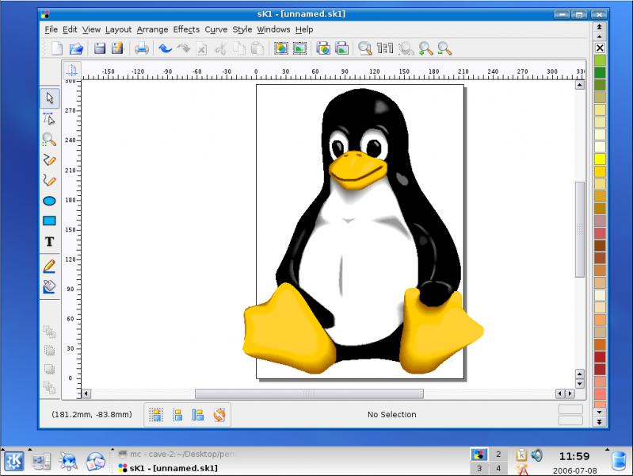Click the Print icon in toolbar
633x476 pixels.
click(x=141, y=48)
